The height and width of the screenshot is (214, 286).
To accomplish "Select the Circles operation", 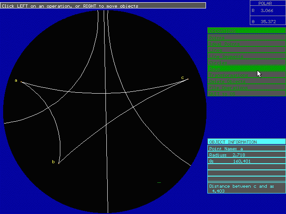I will pyautogui.click(x=247, y=62).
